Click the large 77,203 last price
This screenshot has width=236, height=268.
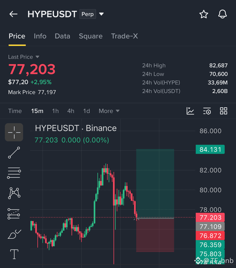[32, 69]
